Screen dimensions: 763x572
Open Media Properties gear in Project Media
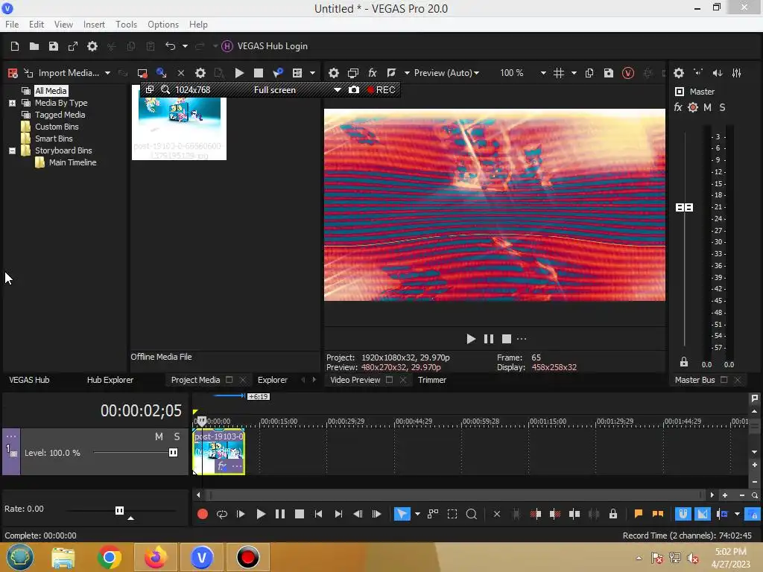pos(200,73)
